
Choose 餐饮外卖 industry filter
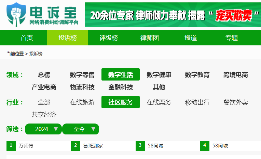click(x=235, y=102)
